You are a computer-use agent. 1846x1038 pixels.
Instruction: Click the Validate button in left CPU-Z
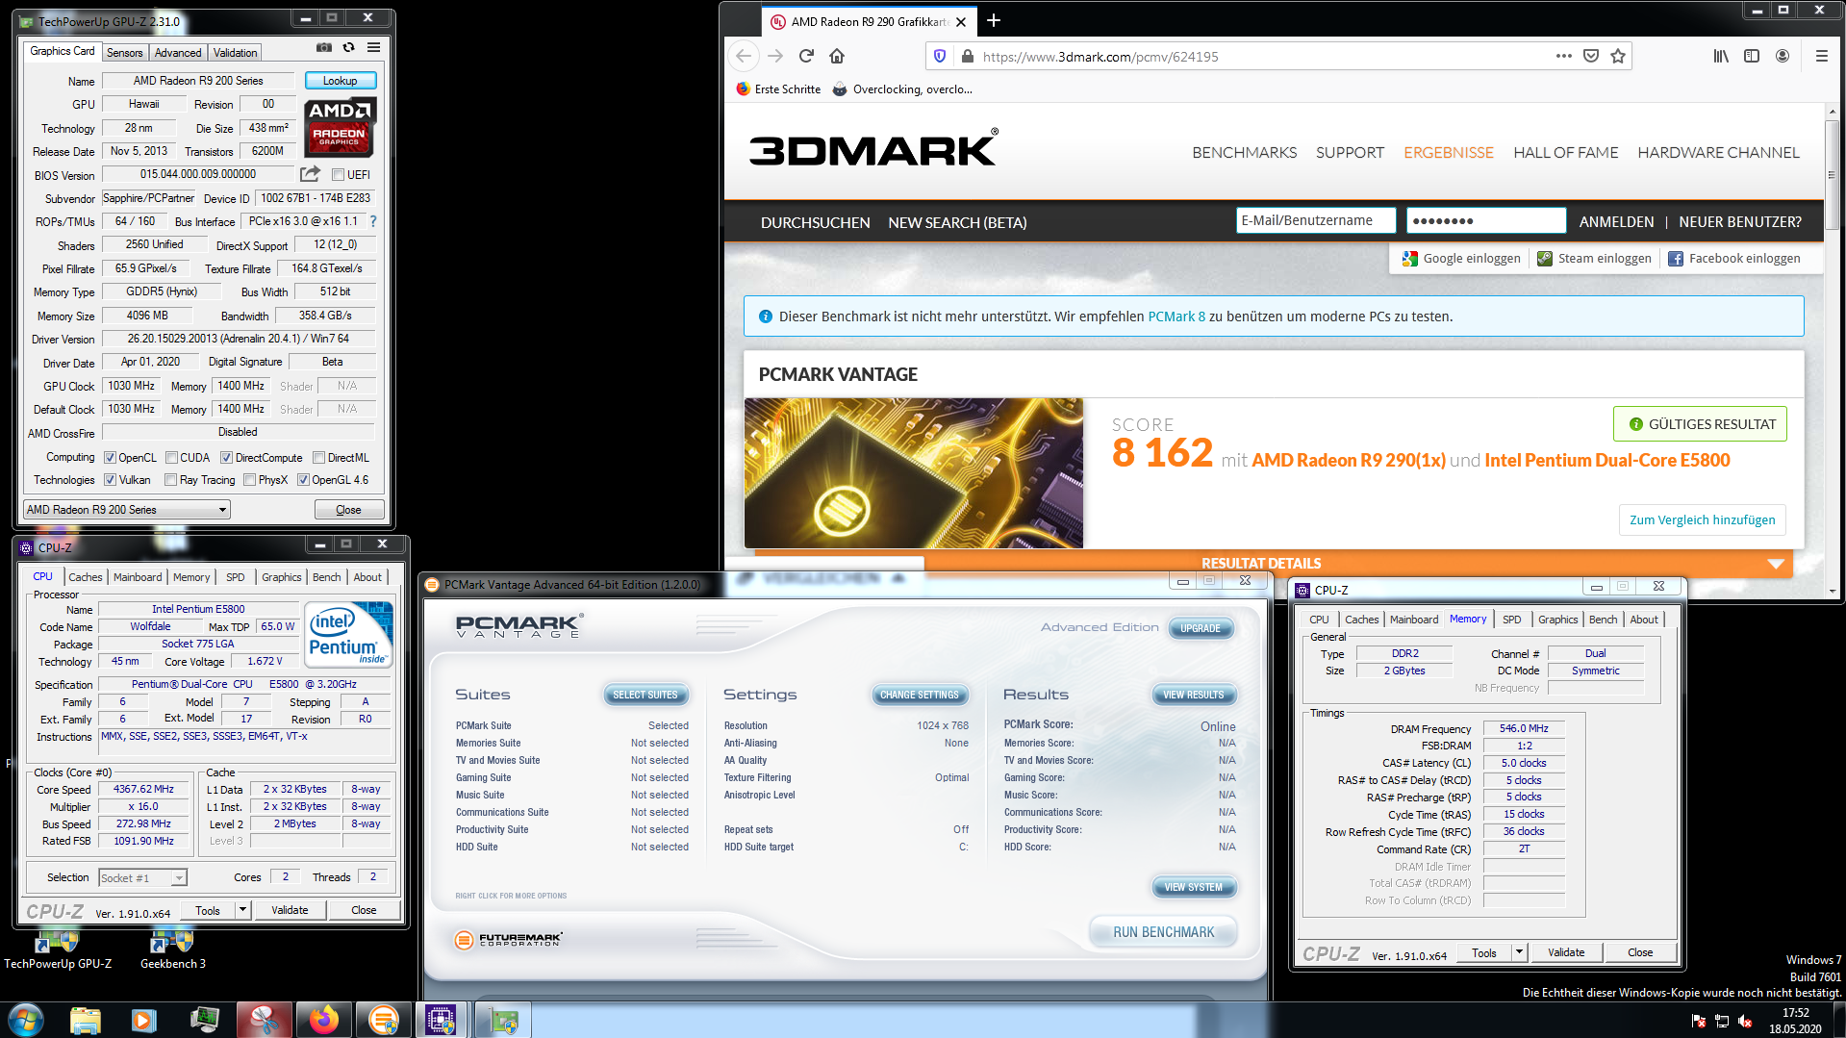(x=290, y=910)
